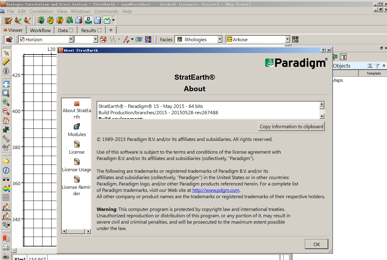Image resolution: width=387 pixels, height=260 pixels.
Task: Click down arrow of the build info scrollbar
Action: pyautogui.click(x=322, y=116)
